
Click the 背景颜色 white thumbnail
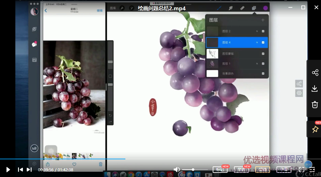212,73
